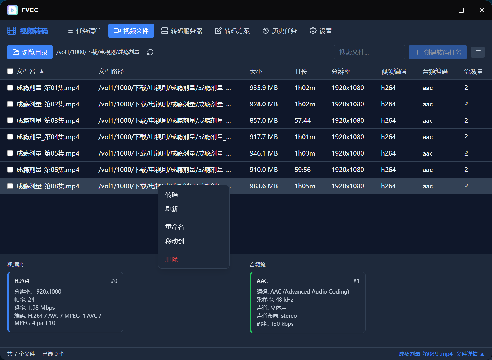
Task: Open the list view menu icon
Action: [x=478, y=52]
